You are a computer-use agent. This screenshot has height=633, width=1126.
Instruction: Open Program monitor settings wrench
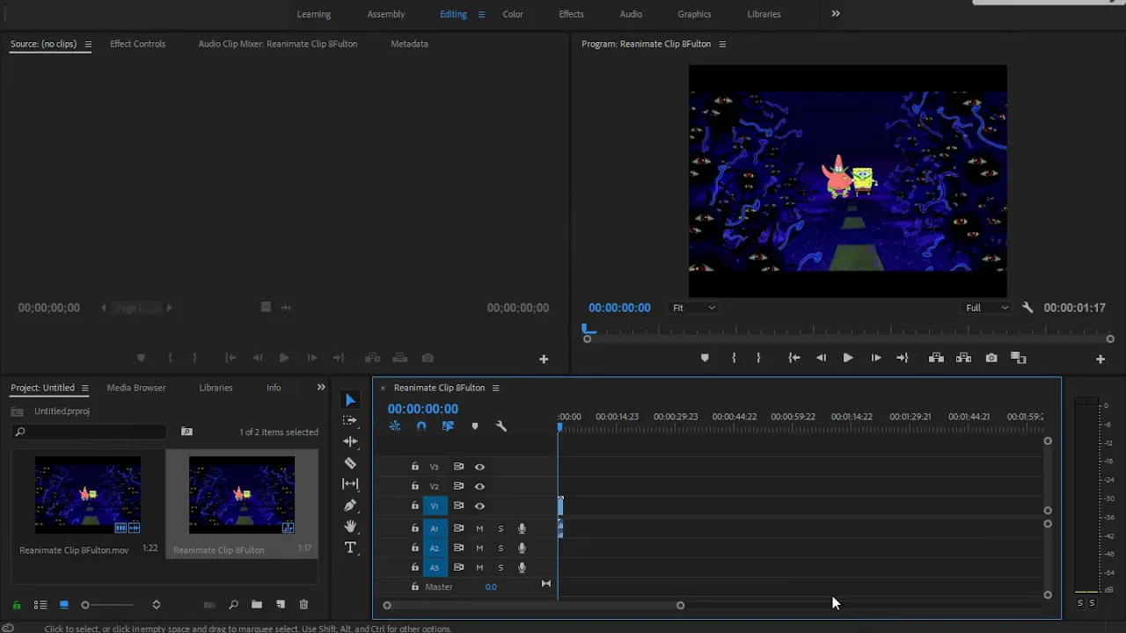(1027, 308)
